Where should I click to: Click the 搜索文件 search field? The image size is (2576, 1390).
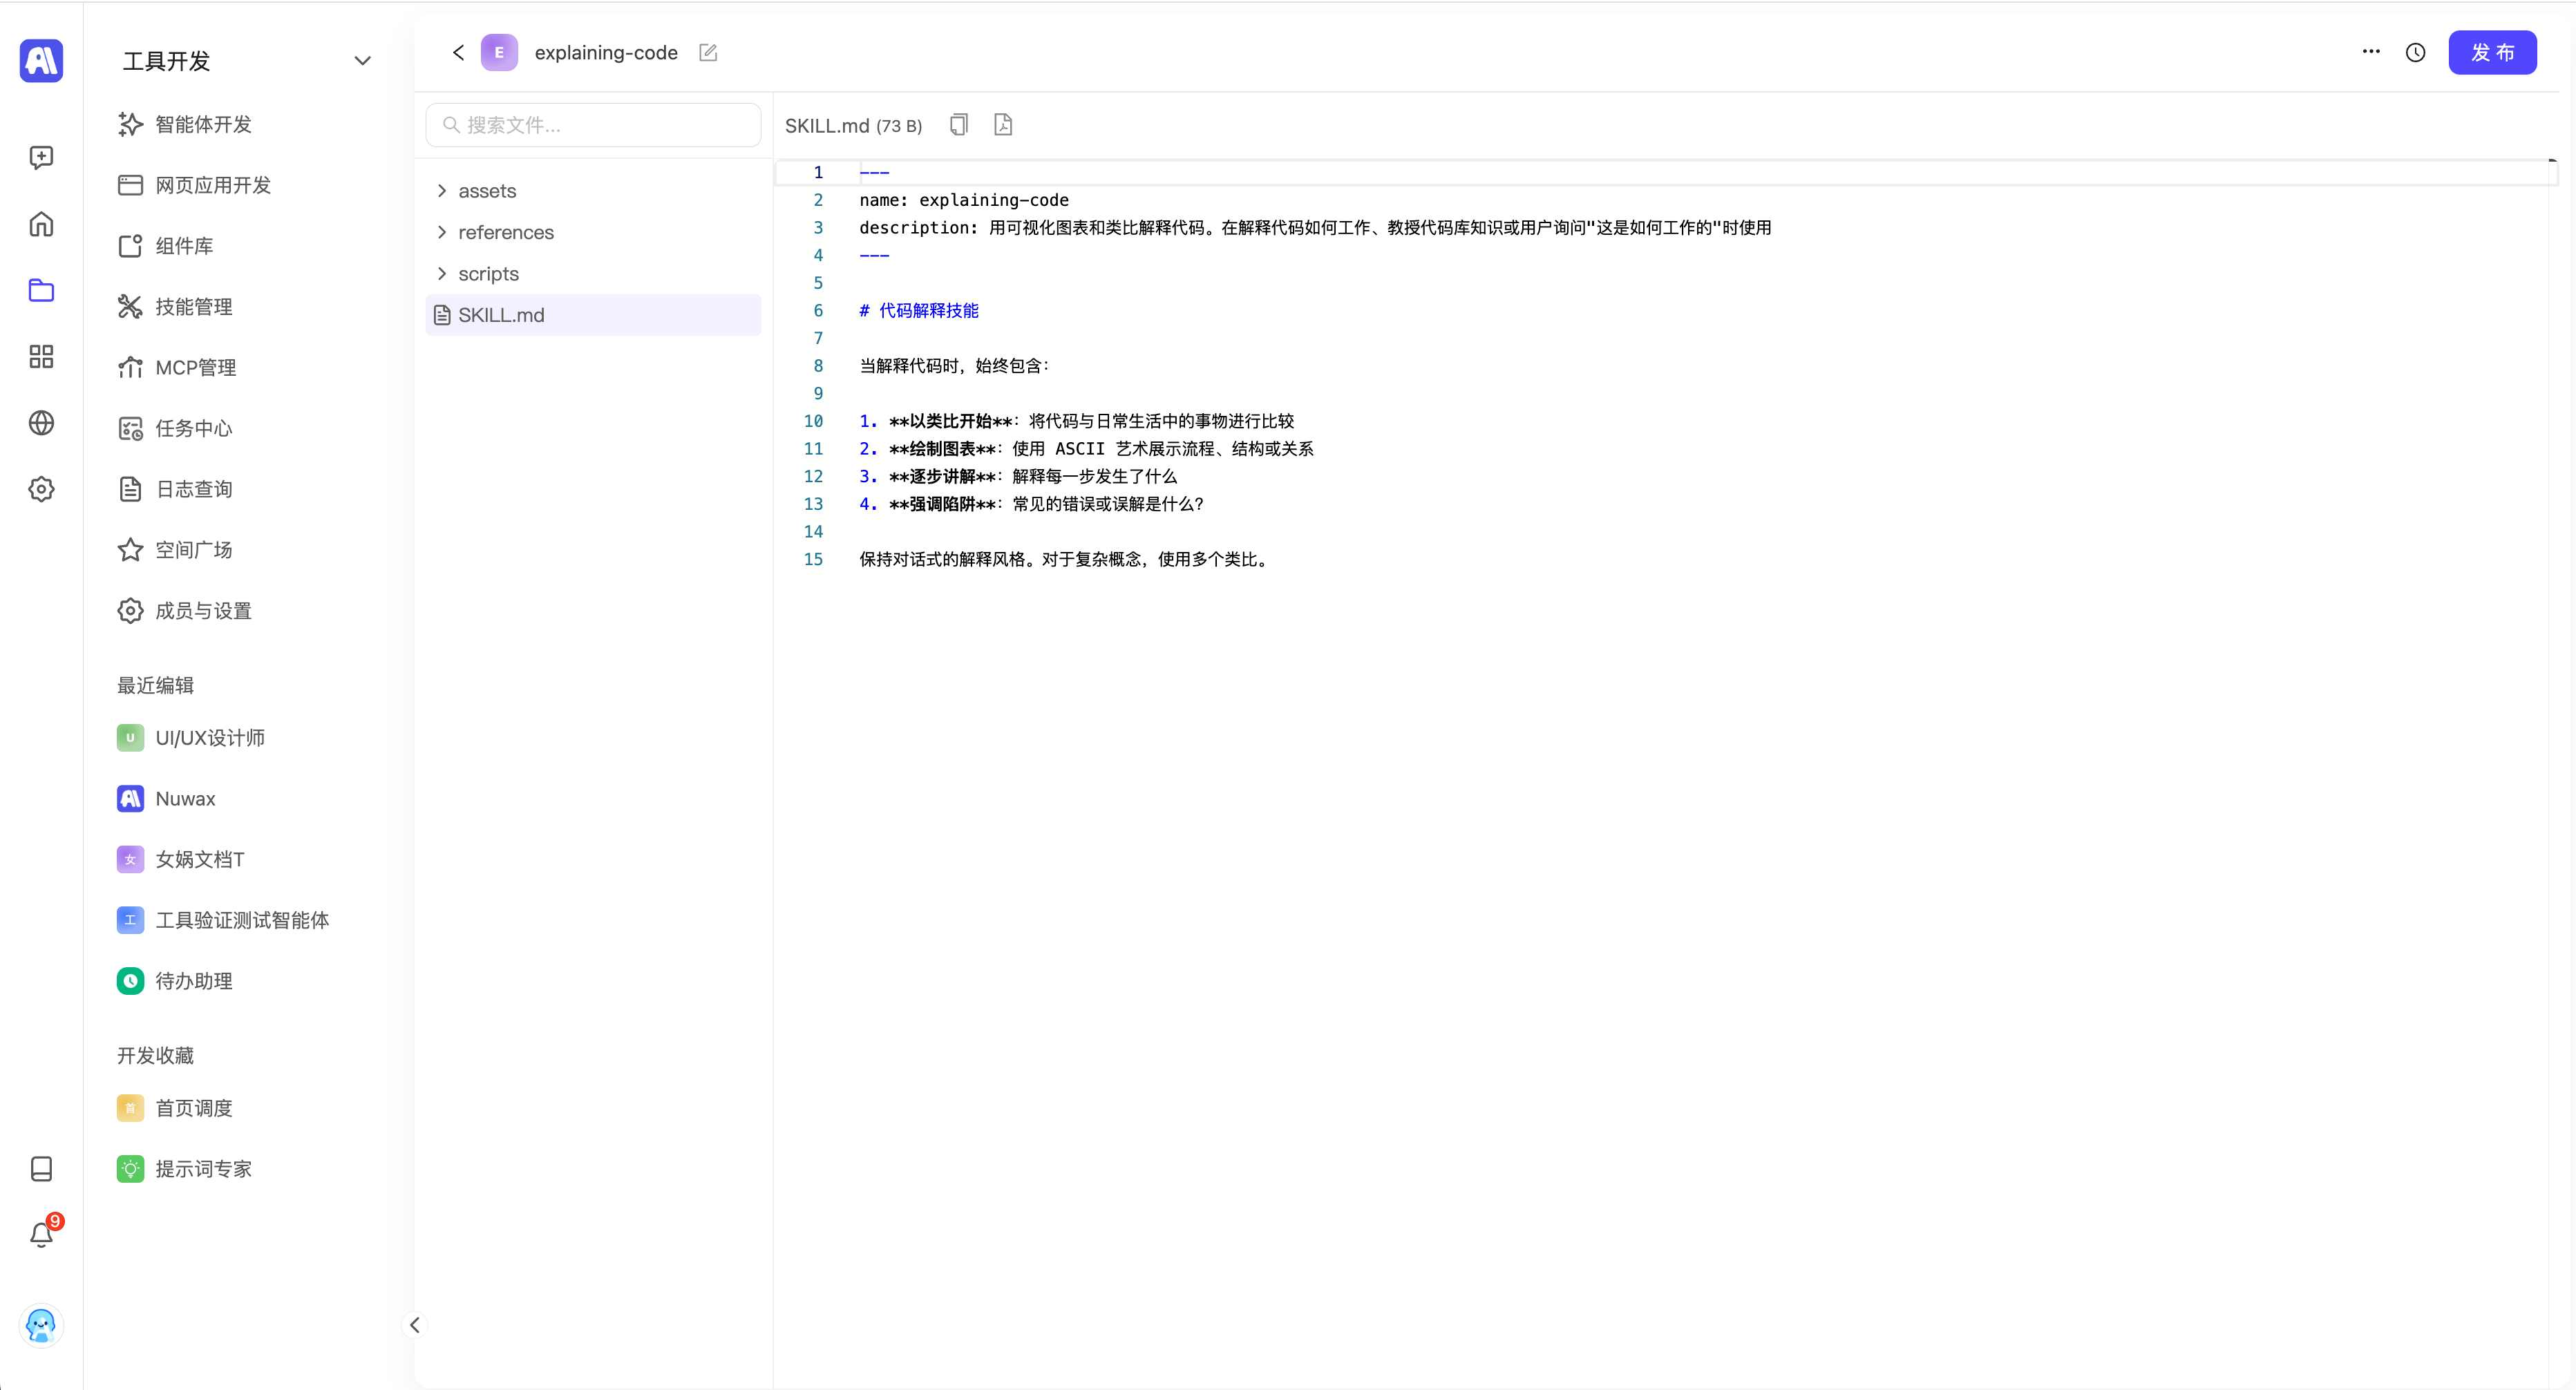pyautogui.click(x=593, y=125)
